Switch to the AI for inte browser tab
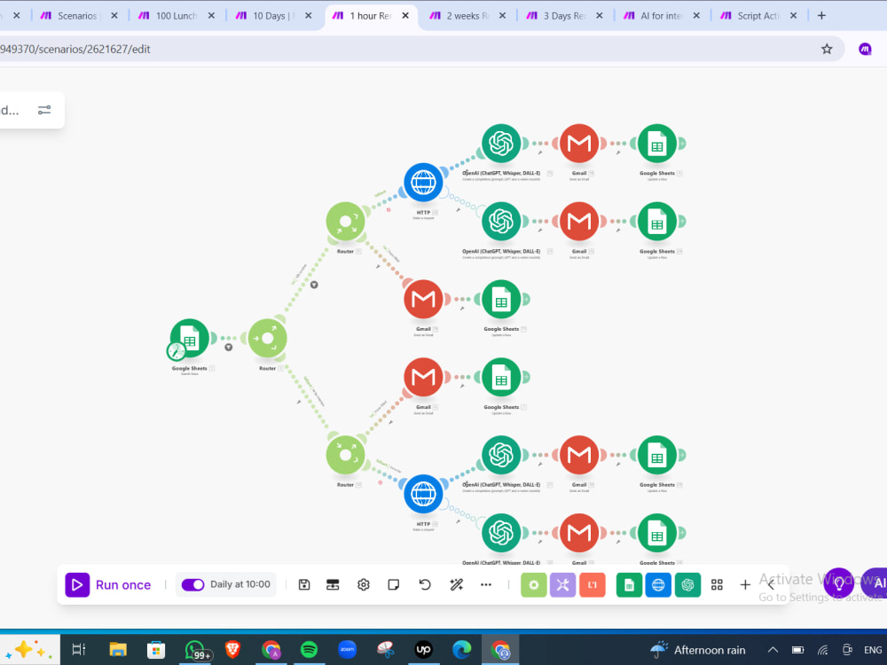 click(661, 16)
